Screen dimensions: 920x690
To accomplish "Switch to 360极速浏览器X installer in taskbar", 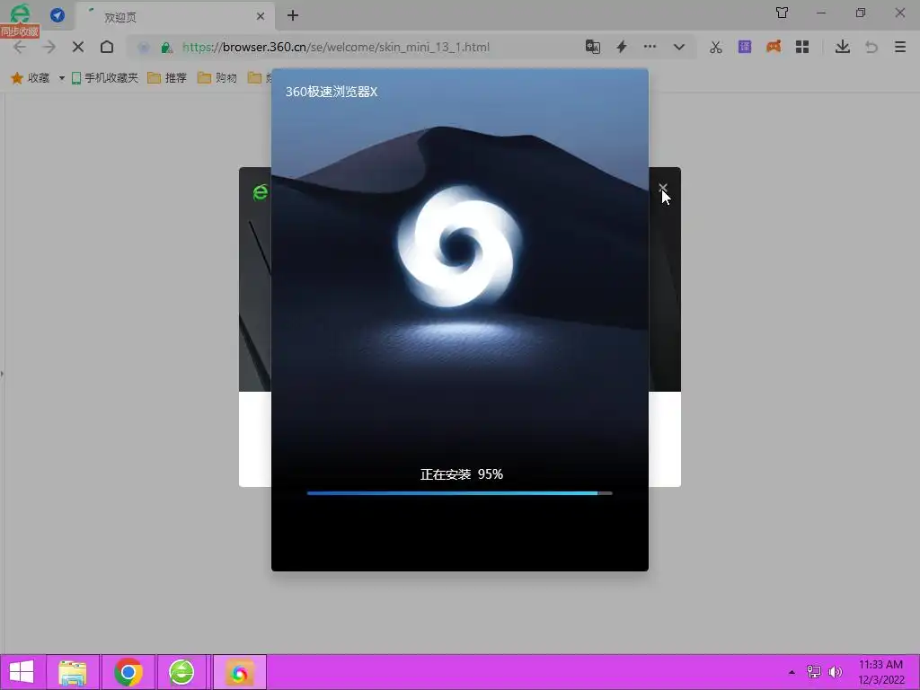I will [x=239, y=672].
